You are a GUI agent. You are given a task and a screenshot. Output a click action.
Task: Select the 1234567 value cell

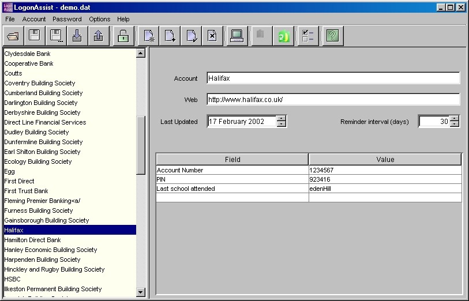(385, 170)
